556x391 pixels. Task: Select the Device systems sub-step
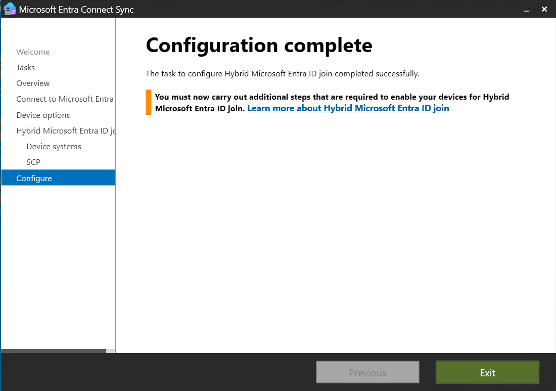coord(54,146)
